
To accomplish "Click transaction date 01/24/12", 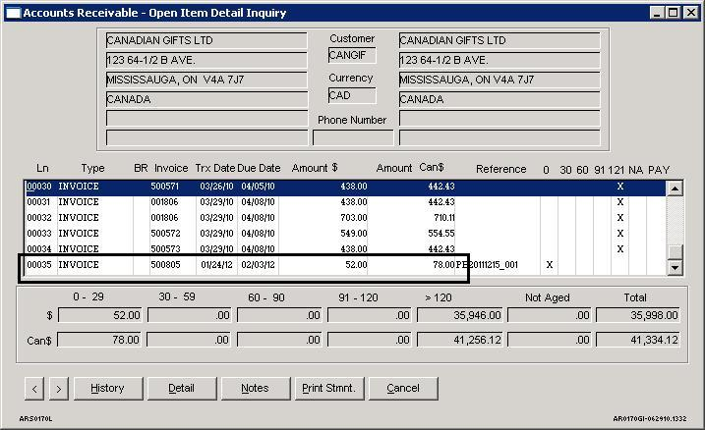I will point(216,265).
